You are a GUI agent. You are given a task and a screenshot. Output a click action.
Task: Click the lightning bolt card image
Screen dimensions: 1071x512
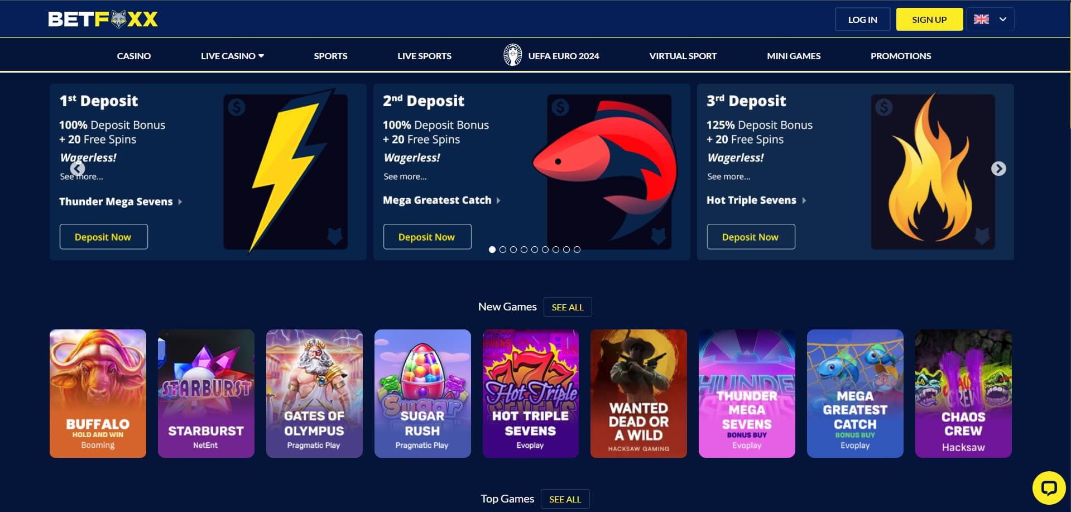click(286, 171)
